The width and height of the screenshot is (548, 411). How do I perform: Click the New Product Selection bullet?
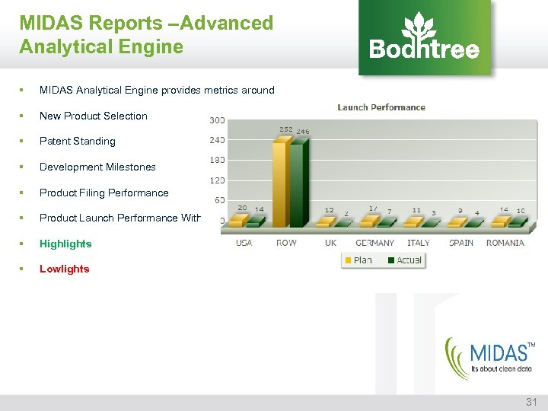94,116
